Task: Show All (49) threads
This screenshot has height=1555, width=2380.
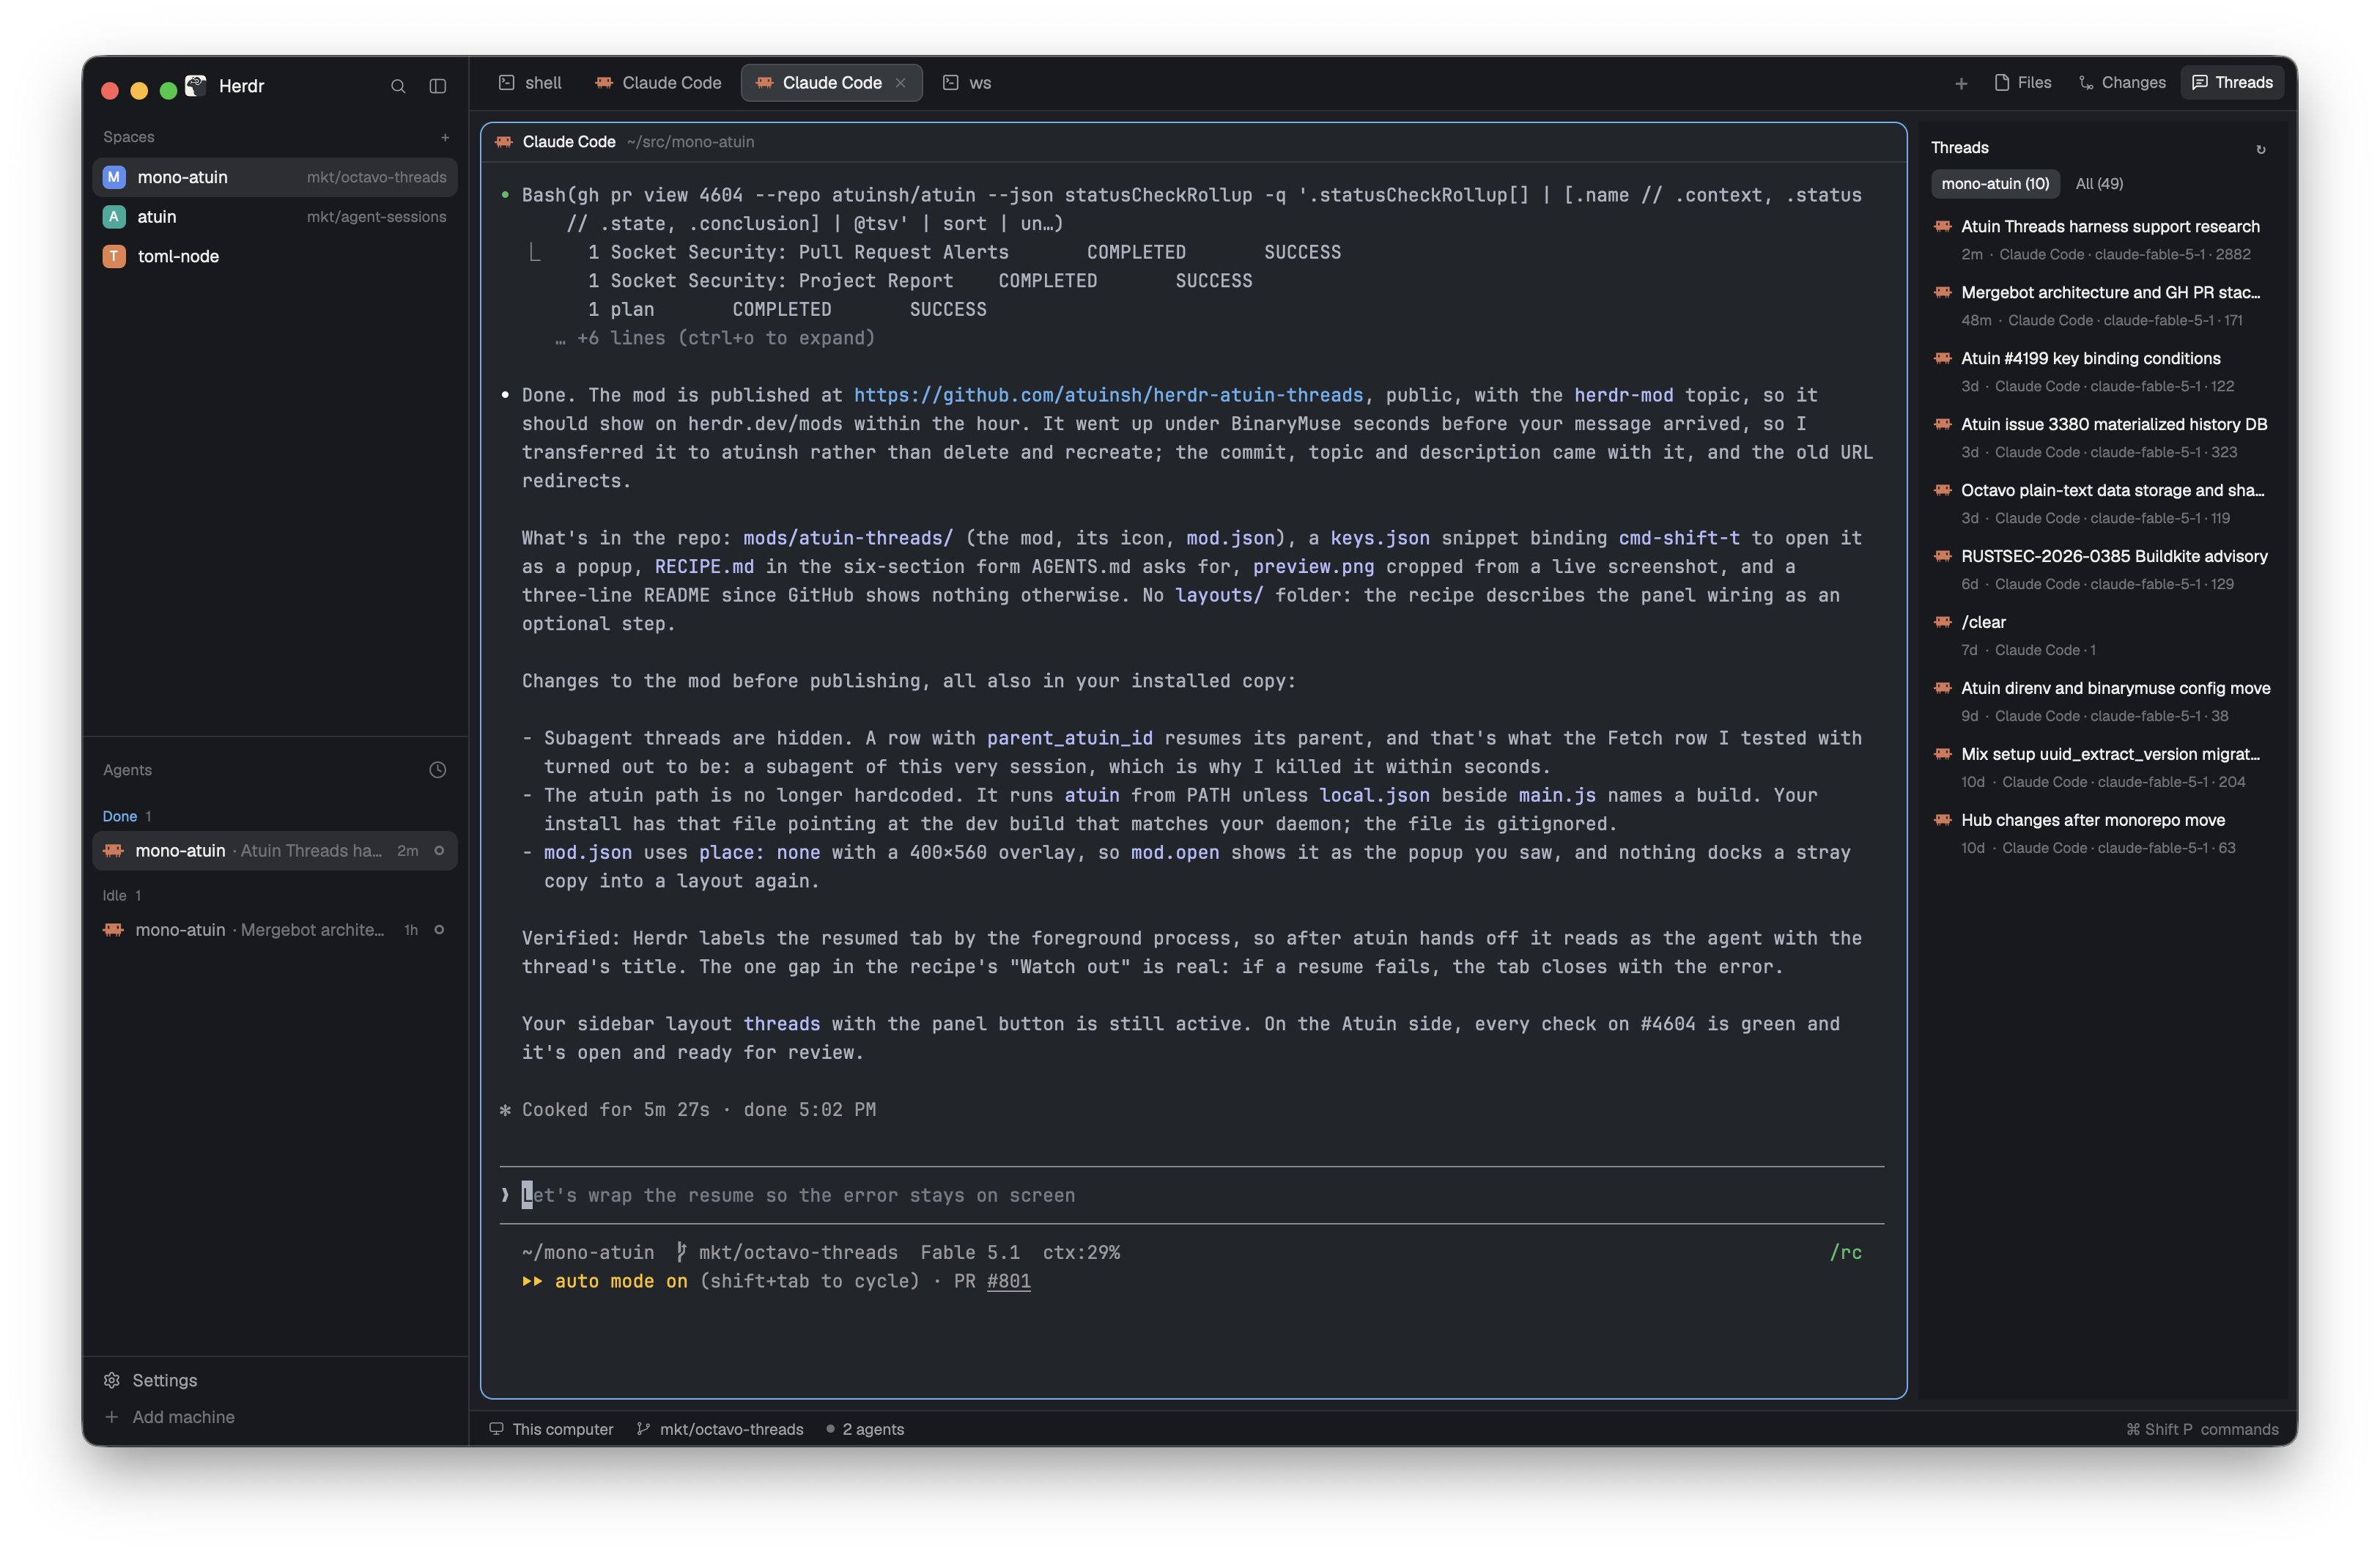Action: click(x=2099, y=184)
